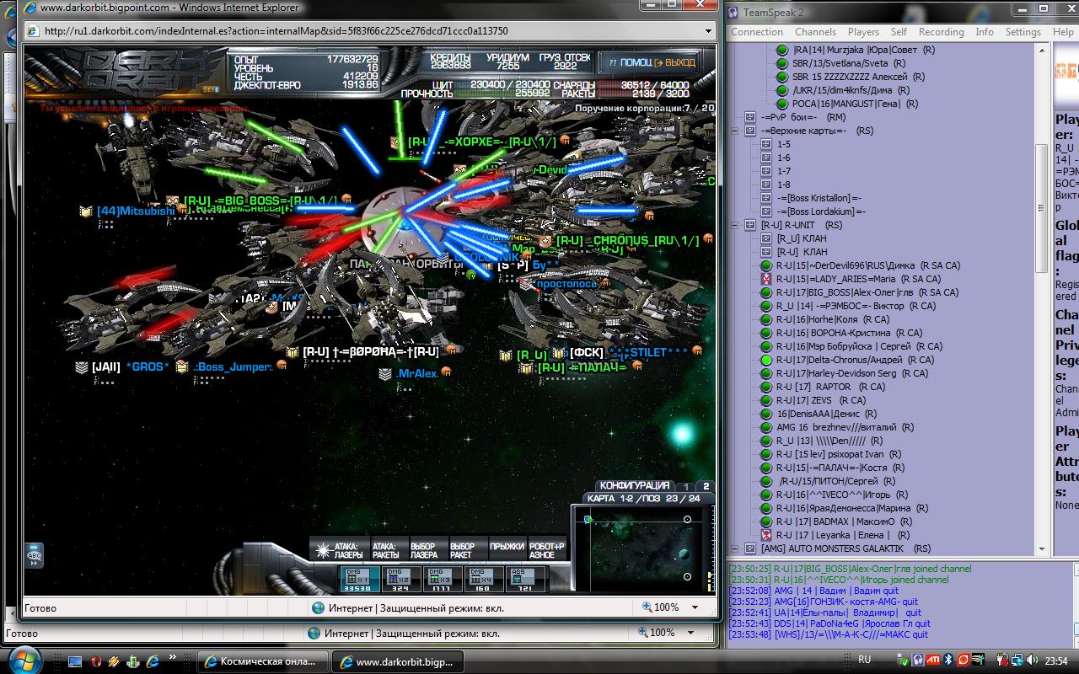Click the TeamSpeak 2 title icon
The height and width of the screenshot is (674, 1079).
733,12
